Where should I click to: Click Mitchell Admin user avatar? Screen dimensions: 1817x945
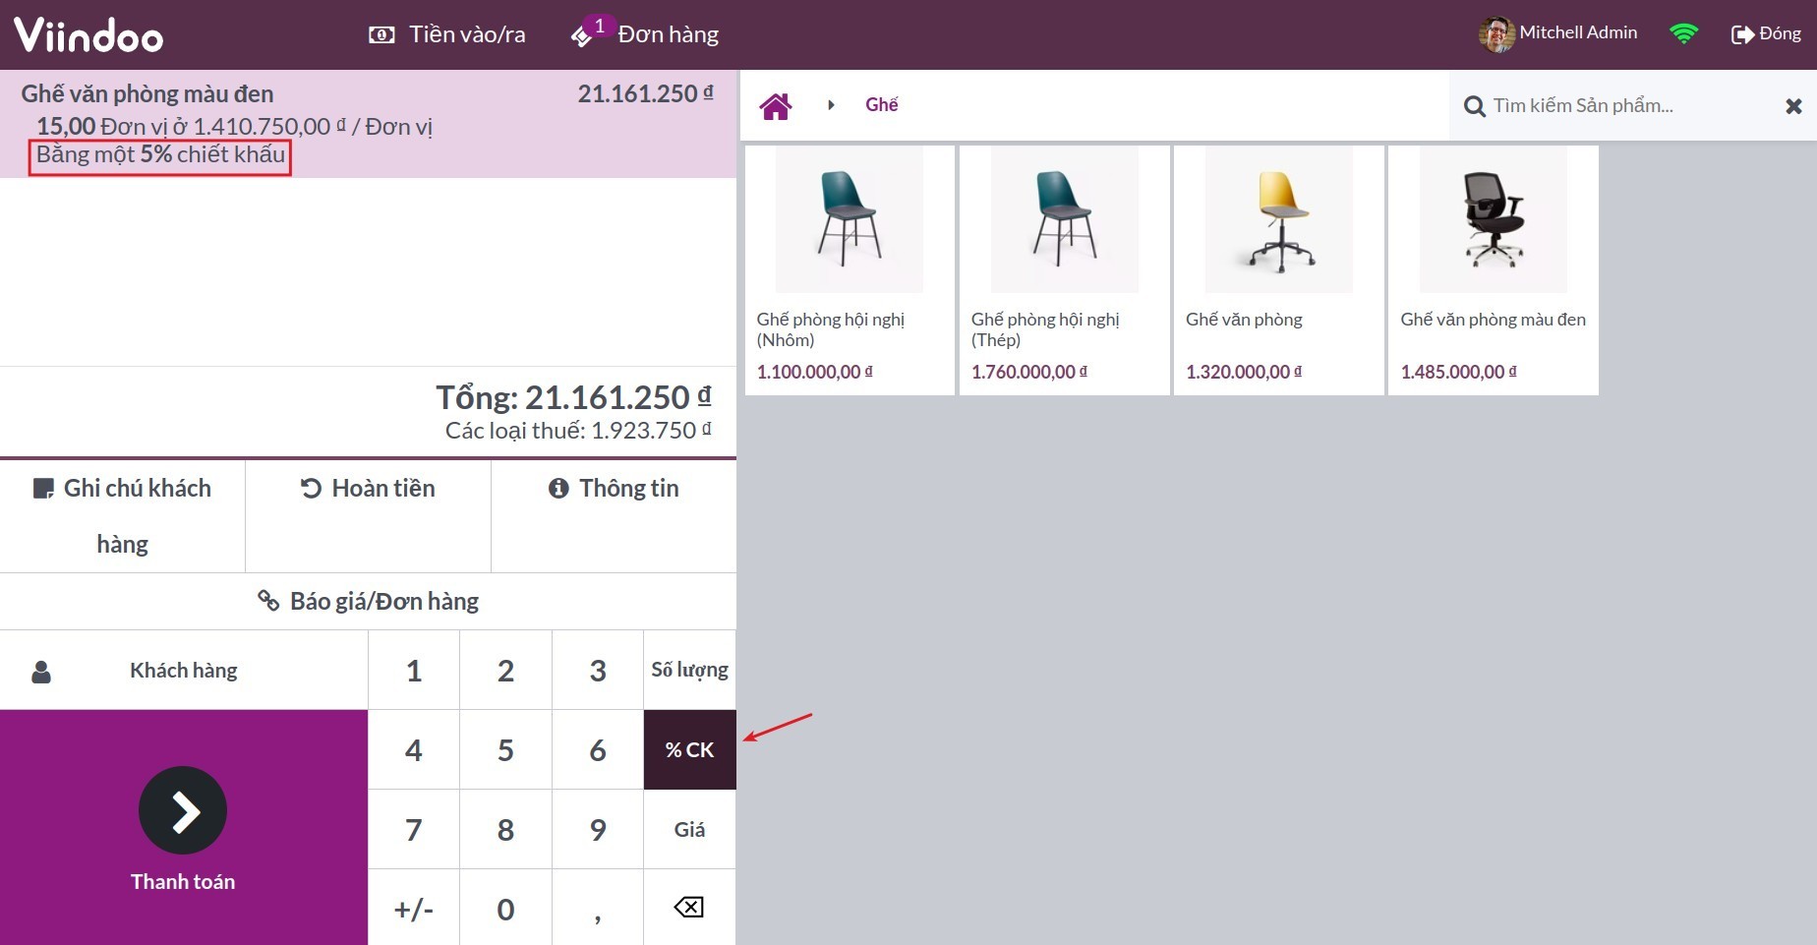[x=1496, y=33]
